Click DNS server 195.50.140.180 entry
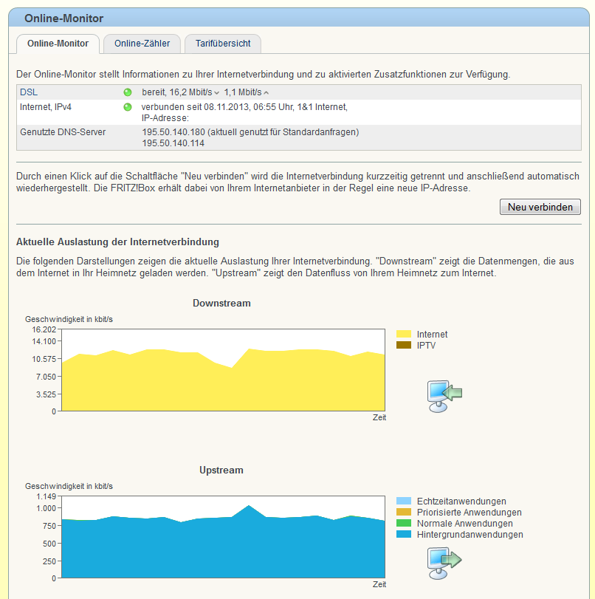The width and height of the screenshot is (595, 599). click(x=250, y=132)
